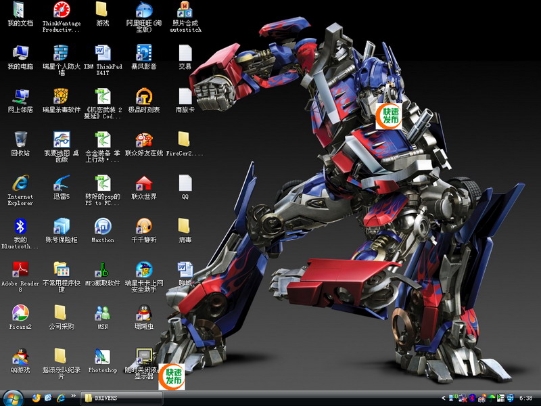Click the taskbar clock showing 6:38
The height and width of the screenshot is (406, 541).
pos(526,398)
